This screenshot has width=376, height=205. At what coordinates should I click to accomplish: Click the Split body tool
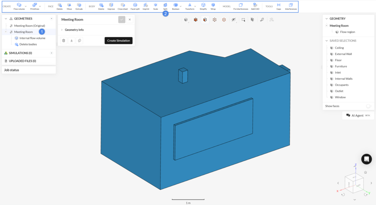tap(165, 6)
